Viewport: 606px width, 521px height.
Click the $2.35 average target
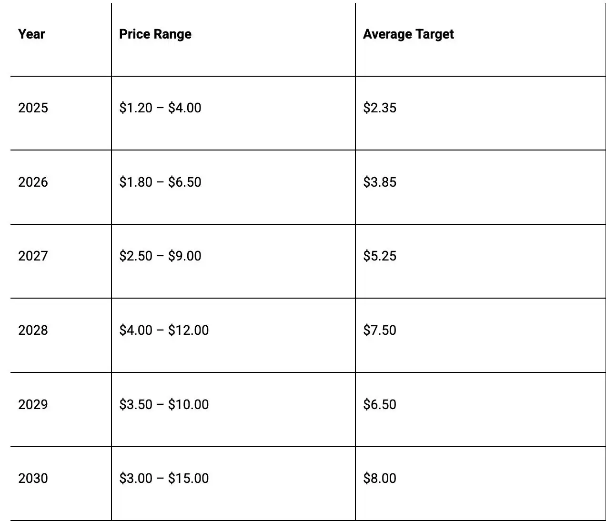(x=380, y=108)
